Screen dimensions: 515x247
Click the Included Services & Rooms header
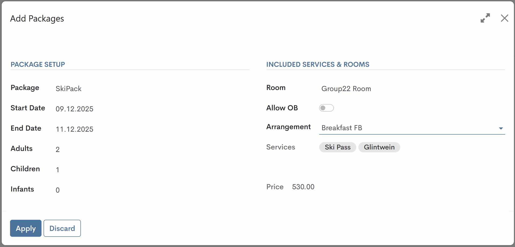tap(318, 64)
